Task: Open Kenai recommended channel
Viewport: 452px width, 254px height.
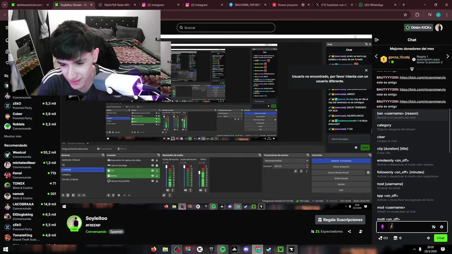Action: point(30,175)
